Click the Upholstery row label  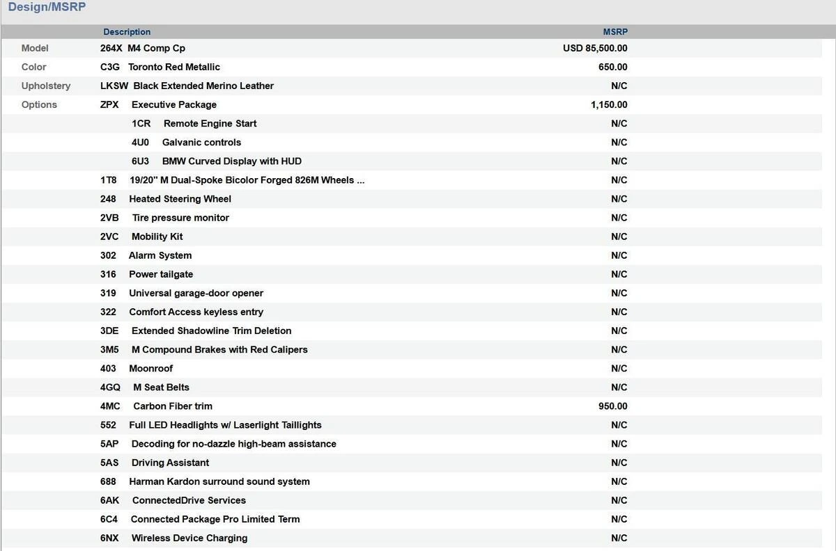pos(46,86)
